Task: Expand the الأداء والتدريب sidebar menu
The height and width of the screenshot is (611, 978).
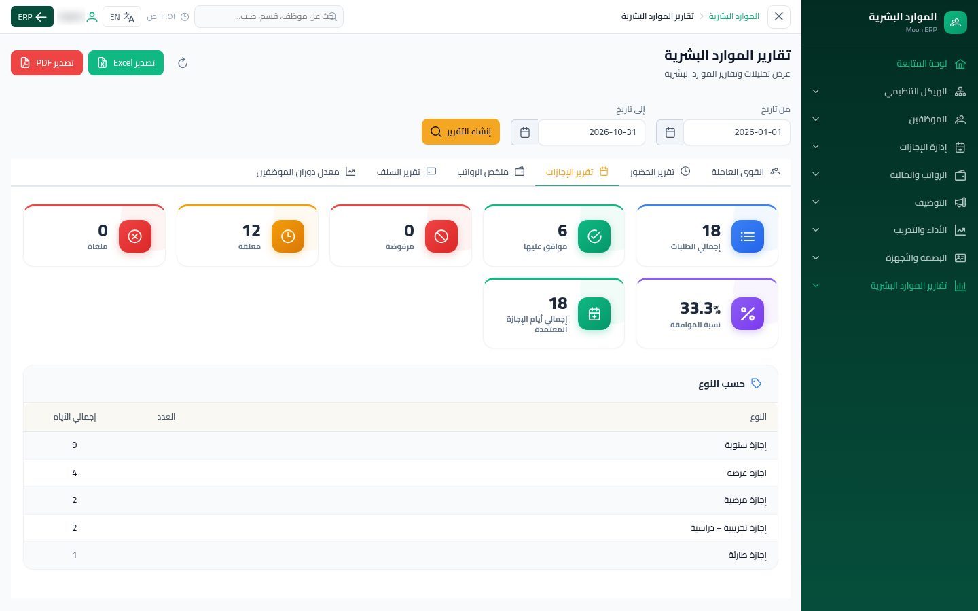Action: pyautogui.click(x=890, y=230)
